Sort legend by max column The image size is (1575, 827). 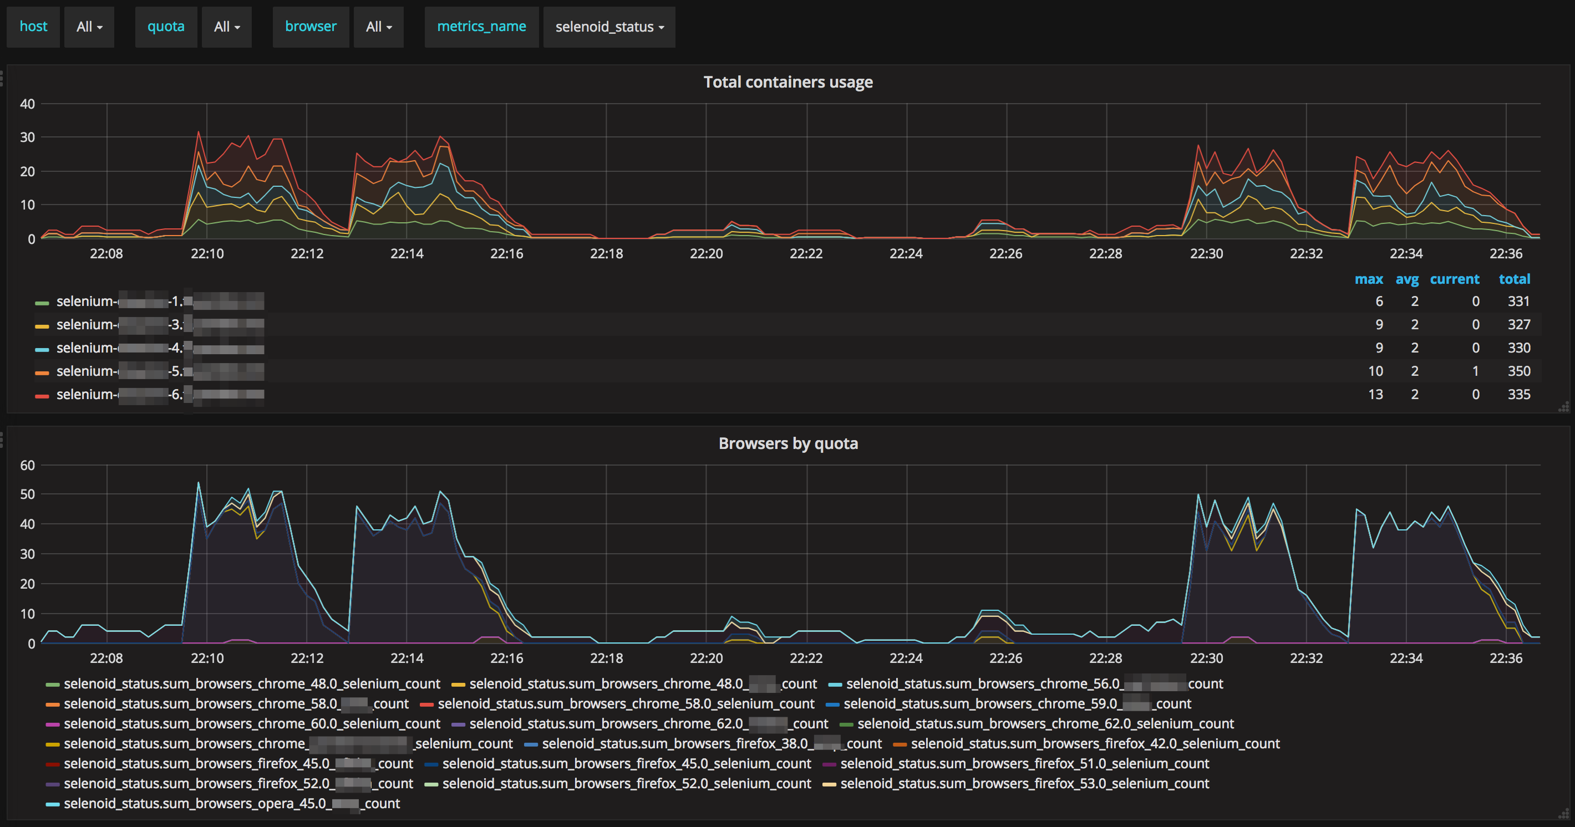click(1368, 279)
